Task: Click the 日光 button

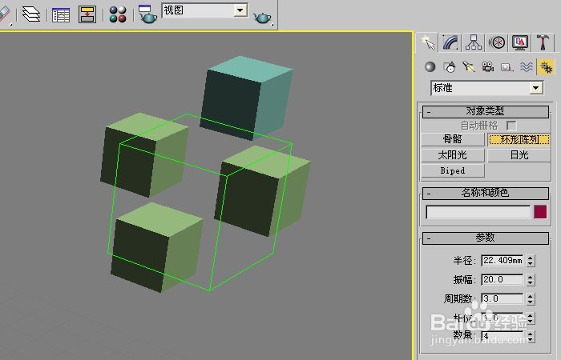Action: (x=519, y=155)
